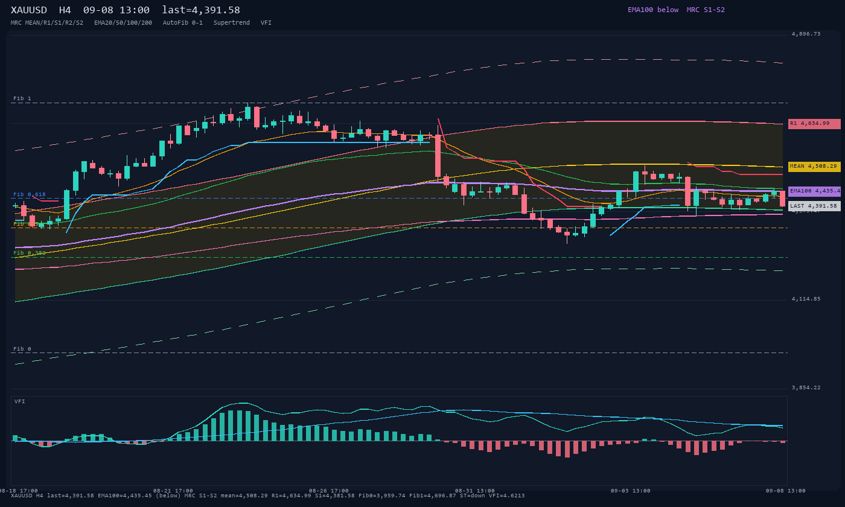845x507 pixels.
Task: Select the H4 timeframe in the chart title
Action: pos(65,10)
